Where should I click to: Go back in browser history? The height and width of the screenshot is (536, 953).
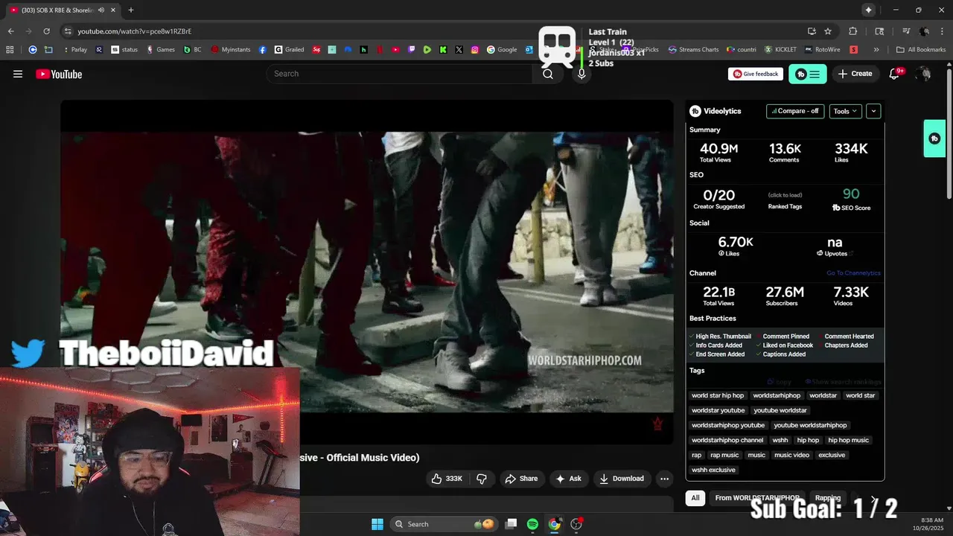(x=10, y=31)
